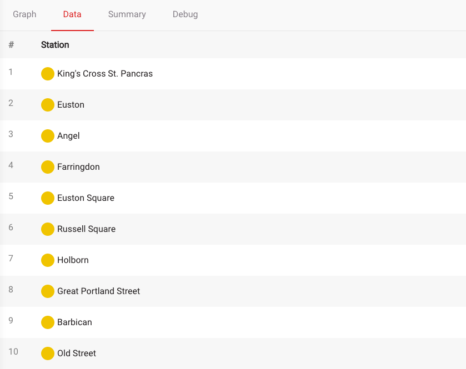Select row number 7 in the table
The image size is (466, 369).
[11, 259]
